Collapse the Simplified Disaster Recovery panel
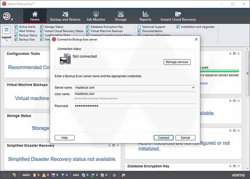The height and width of the screenshot is (179, 250). [x=109, y=145]
